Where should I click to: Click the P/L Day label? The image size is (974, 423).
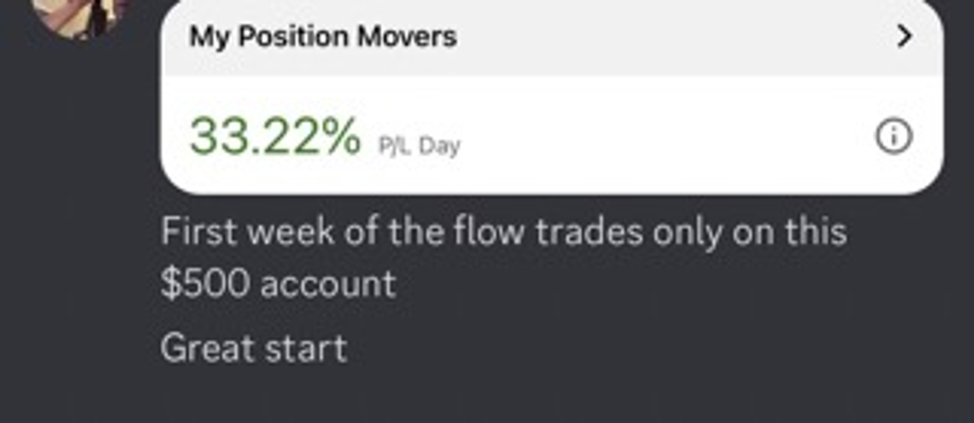[x=419, y=146]
